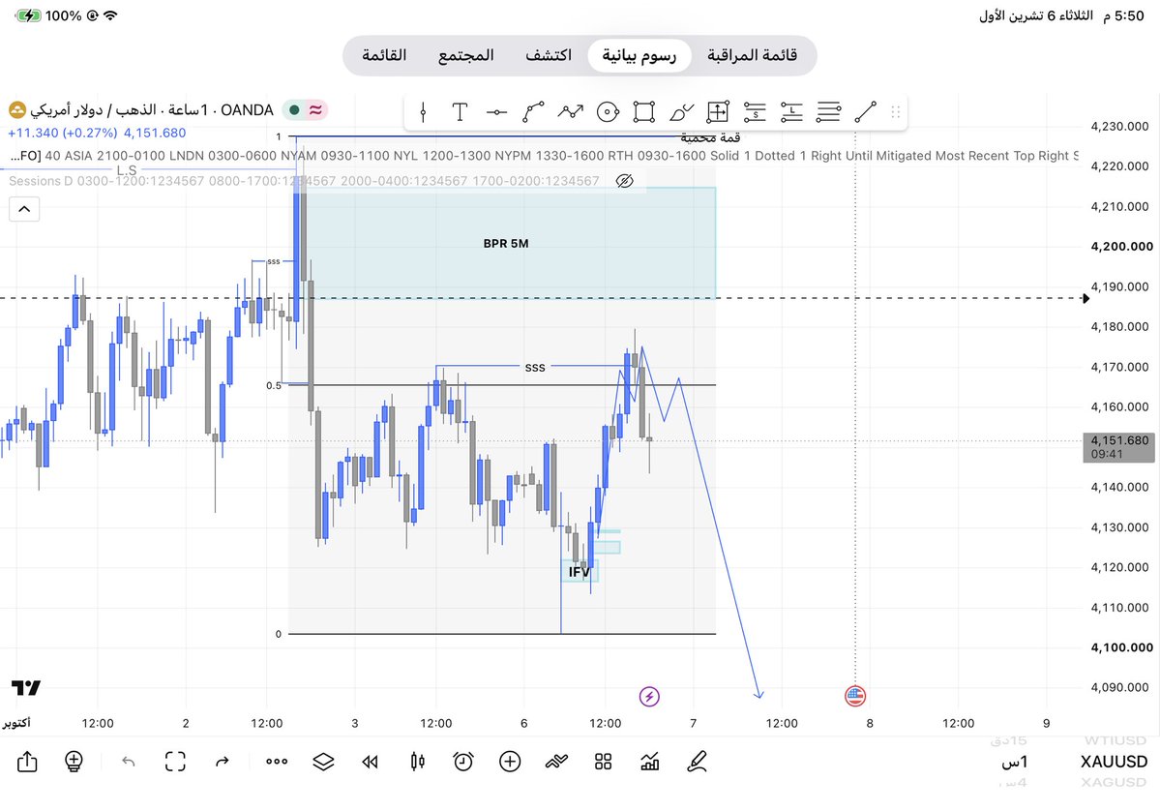Open the XAUUSD symbol selector

[x=1114, y=762]
